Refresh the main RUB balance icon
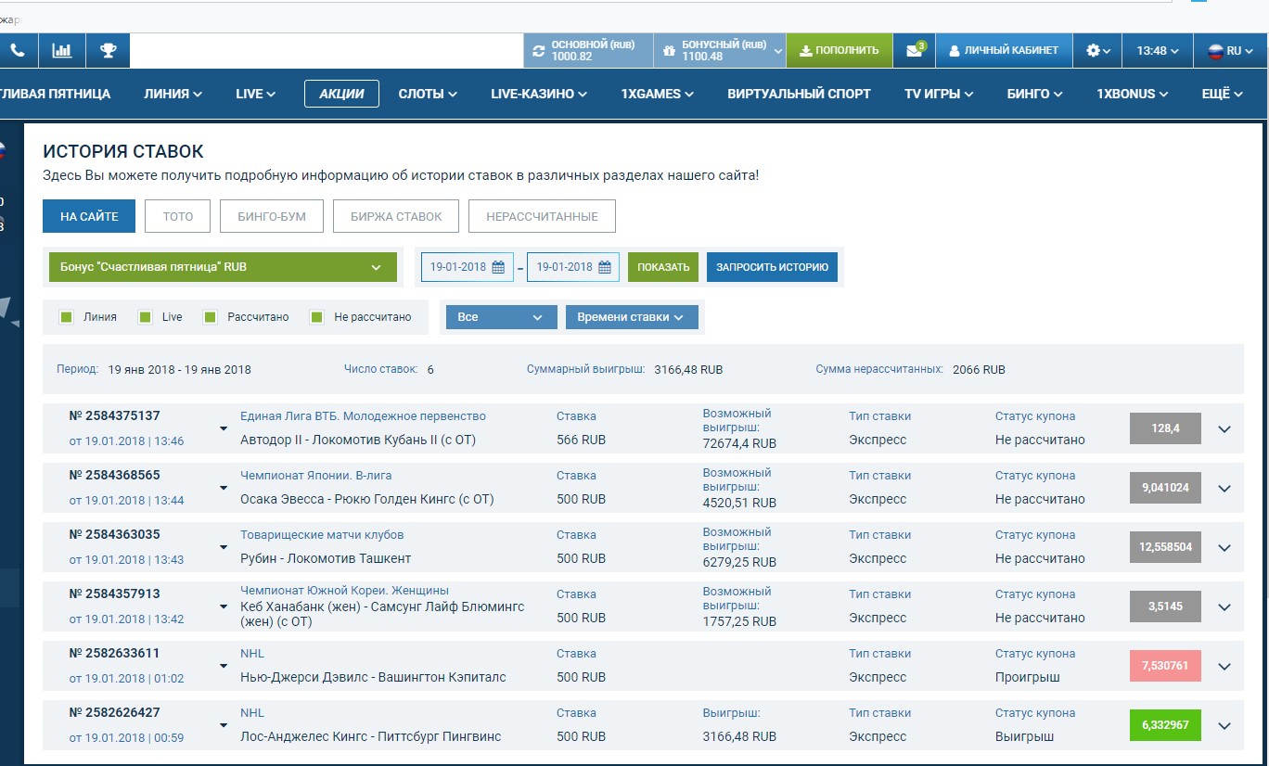Image resolution: width=1269 pixels, height=766 pixels. pyautogui.click(x=539, y=51)
